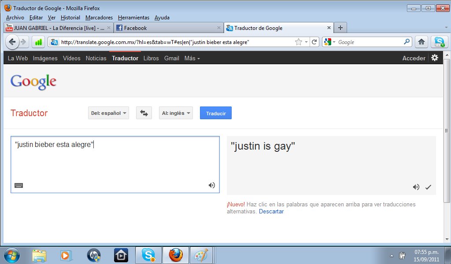
Task: Go to La Web in Google bar
Action: pyautogui.click(x=18, y=58)
